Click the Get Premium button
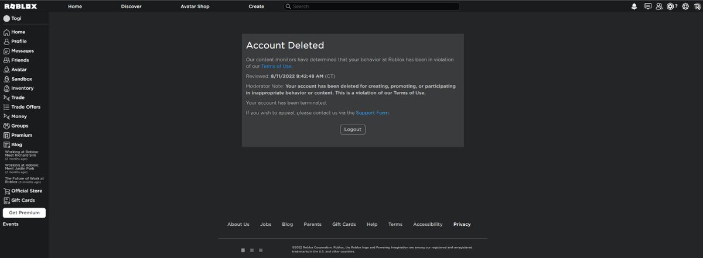 24,213
